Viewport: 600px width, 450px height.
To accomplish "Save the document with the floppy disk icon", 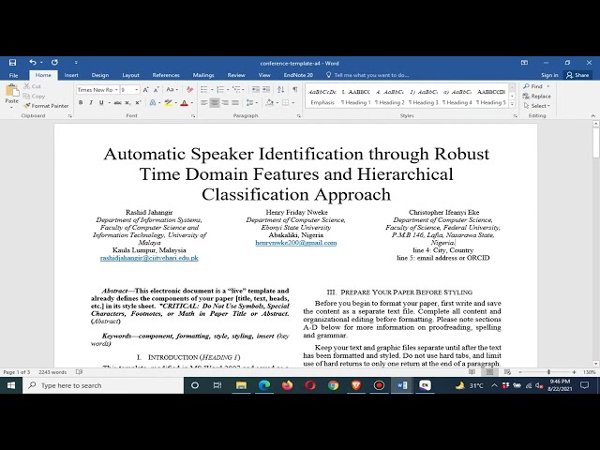I will pos(12,63).
